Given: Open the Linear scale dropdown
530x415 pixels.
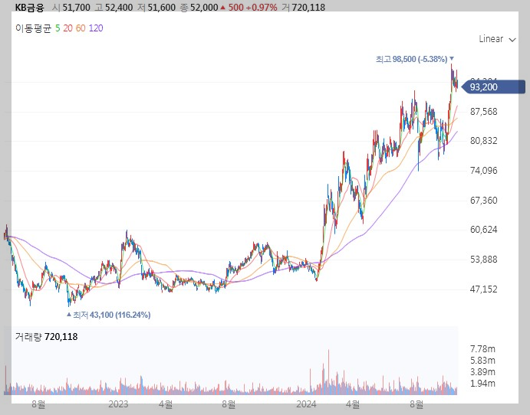Looking at the screenshot, I should coord(497,39).
